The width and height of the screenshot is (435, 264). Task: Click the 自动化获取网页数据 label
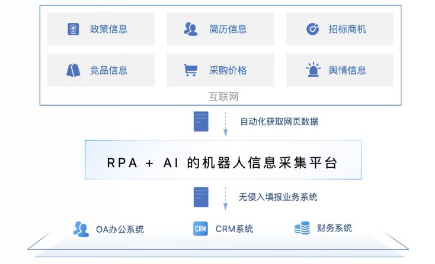[x=279, y=121]
